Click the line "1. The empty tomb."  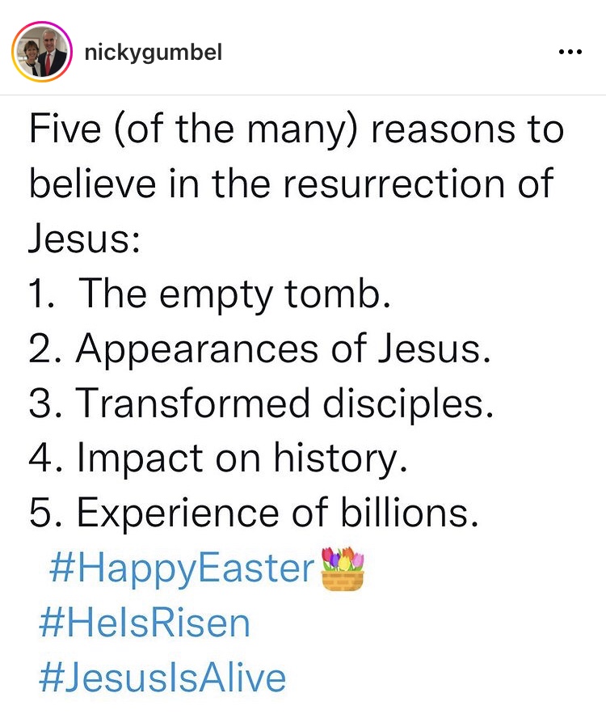click(210, 295)
